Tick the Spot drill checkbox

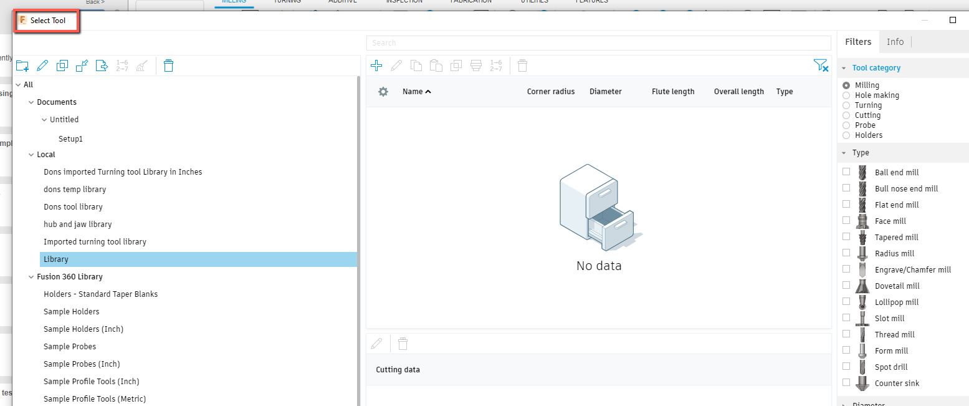click(846, 366)
